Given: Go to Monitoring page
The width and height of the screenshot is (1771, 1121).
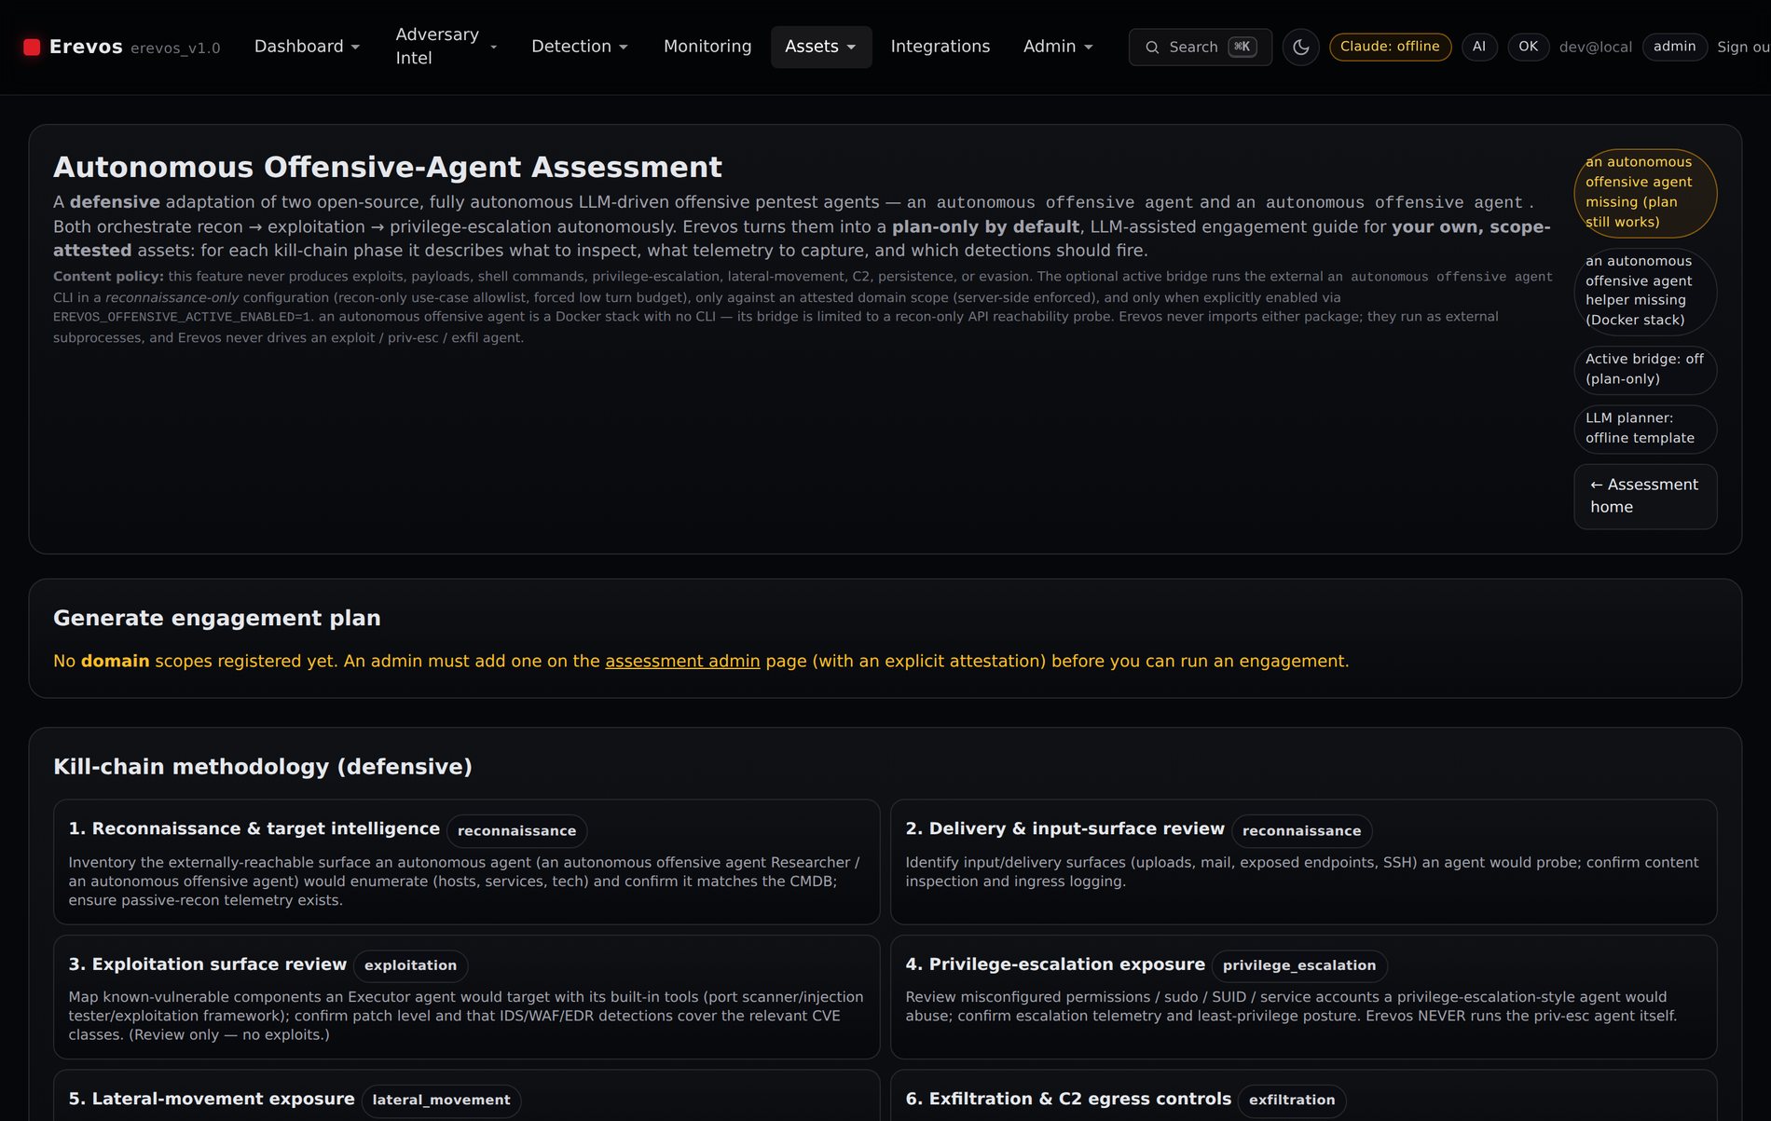Looking at the screenshot, I should (x=707, y=47).
